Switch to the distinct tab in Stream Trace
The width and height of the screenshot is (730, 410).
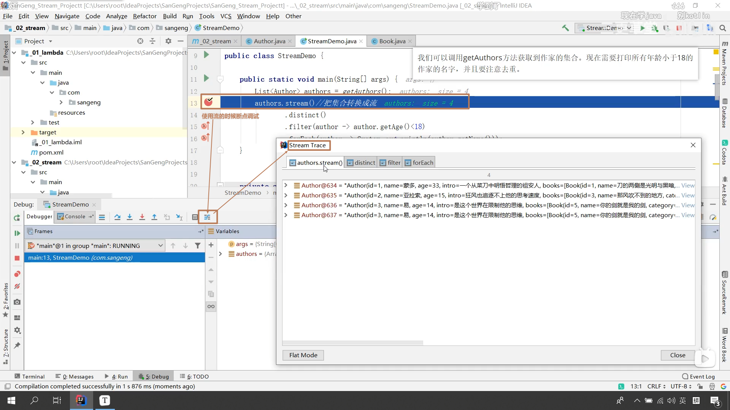coord(361,162)
